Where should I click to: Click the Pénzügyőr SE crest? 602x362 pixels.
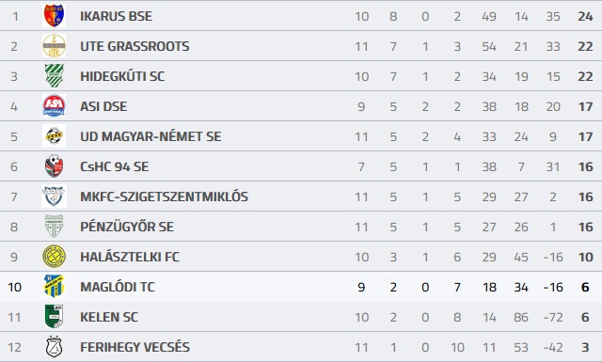coord(54,226)
